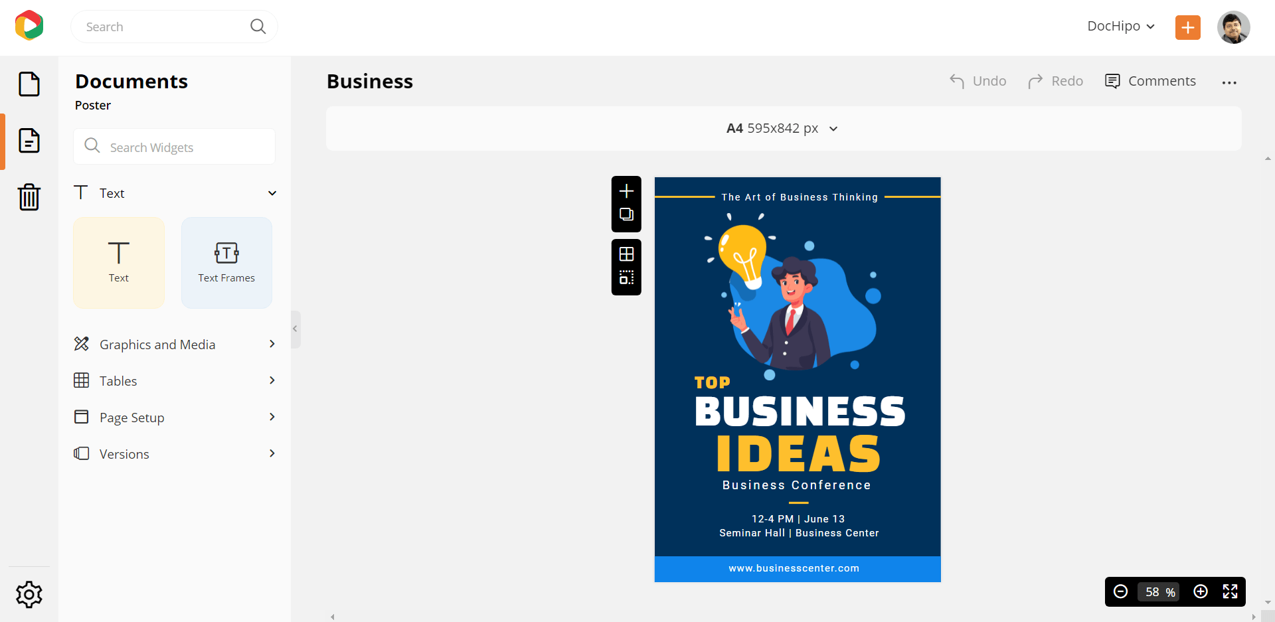The height and width of the screenshot is (622, 1275).
Task: Open the grid view icon beside the poster
Action: [x=626, y=254]
